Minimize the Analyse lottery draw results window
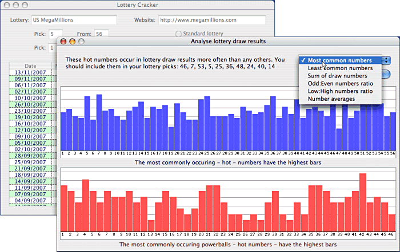This screenshot has height=252, width=400. [x=72, y=42]
